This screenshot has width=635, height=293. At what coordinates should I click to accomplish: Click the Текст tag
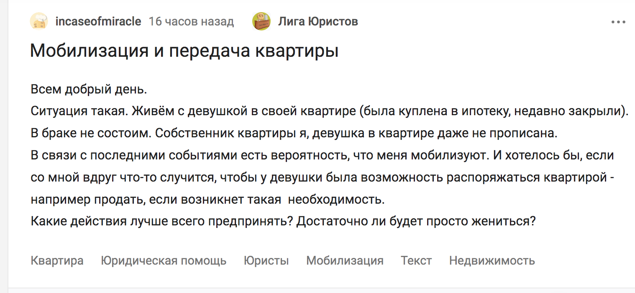point(416,260)
